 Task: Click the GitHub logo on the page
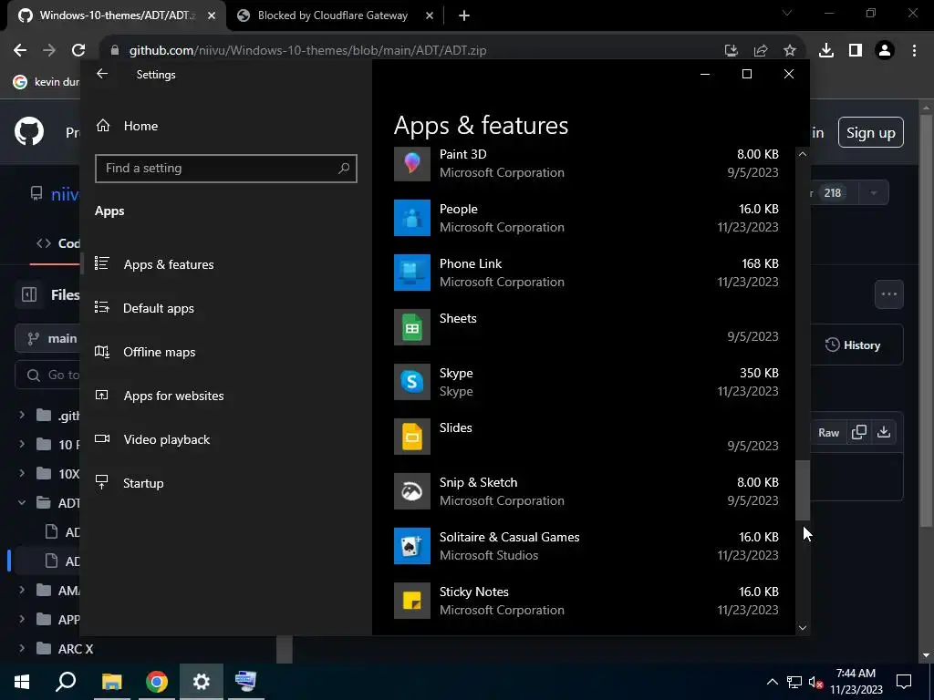click(x=29, y=131)
